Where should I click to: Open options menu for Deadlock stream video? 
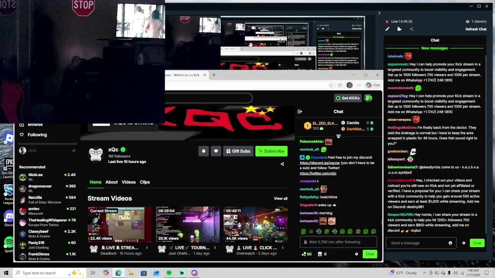click(147, 248)
